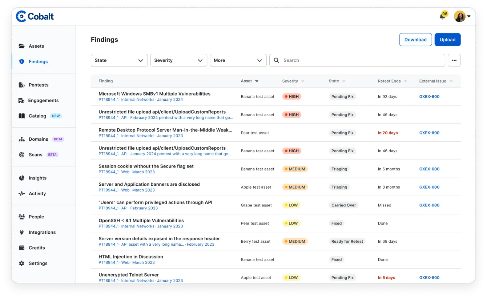Select Findings in the sidebar
The height and width of the screenshot is (298, 487).
coord(38,62)
